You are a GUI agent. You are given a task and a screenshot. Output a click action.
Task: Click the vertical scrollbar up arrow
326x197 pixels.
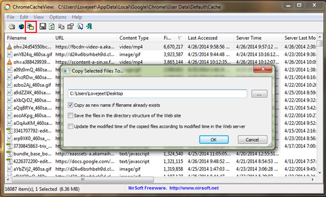[320, 37]
